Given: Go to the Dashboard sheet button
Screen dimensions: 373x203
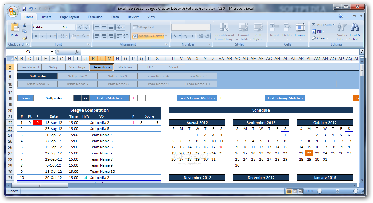Looking at the screenshot, I should pyautogui.click(x=29, y=67).
